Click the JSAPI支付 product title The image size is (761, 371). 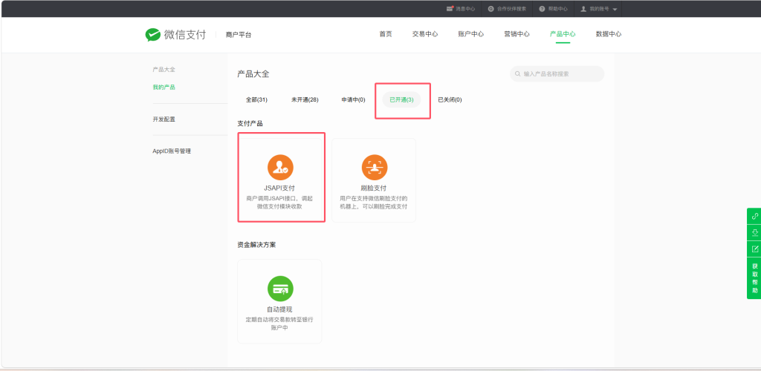tap(279, 188)
